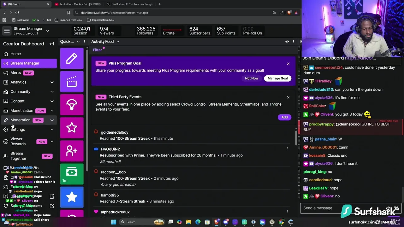Select the (10) Twitch browser tab

pos(26,4)
